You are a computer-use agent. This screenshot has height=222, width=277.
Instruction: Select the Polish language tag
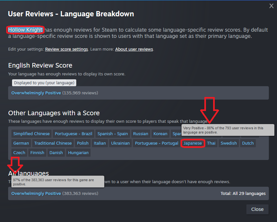tap(83, 143)
